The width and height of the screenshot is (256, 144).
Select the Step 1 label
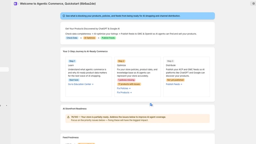click(72, 61)
